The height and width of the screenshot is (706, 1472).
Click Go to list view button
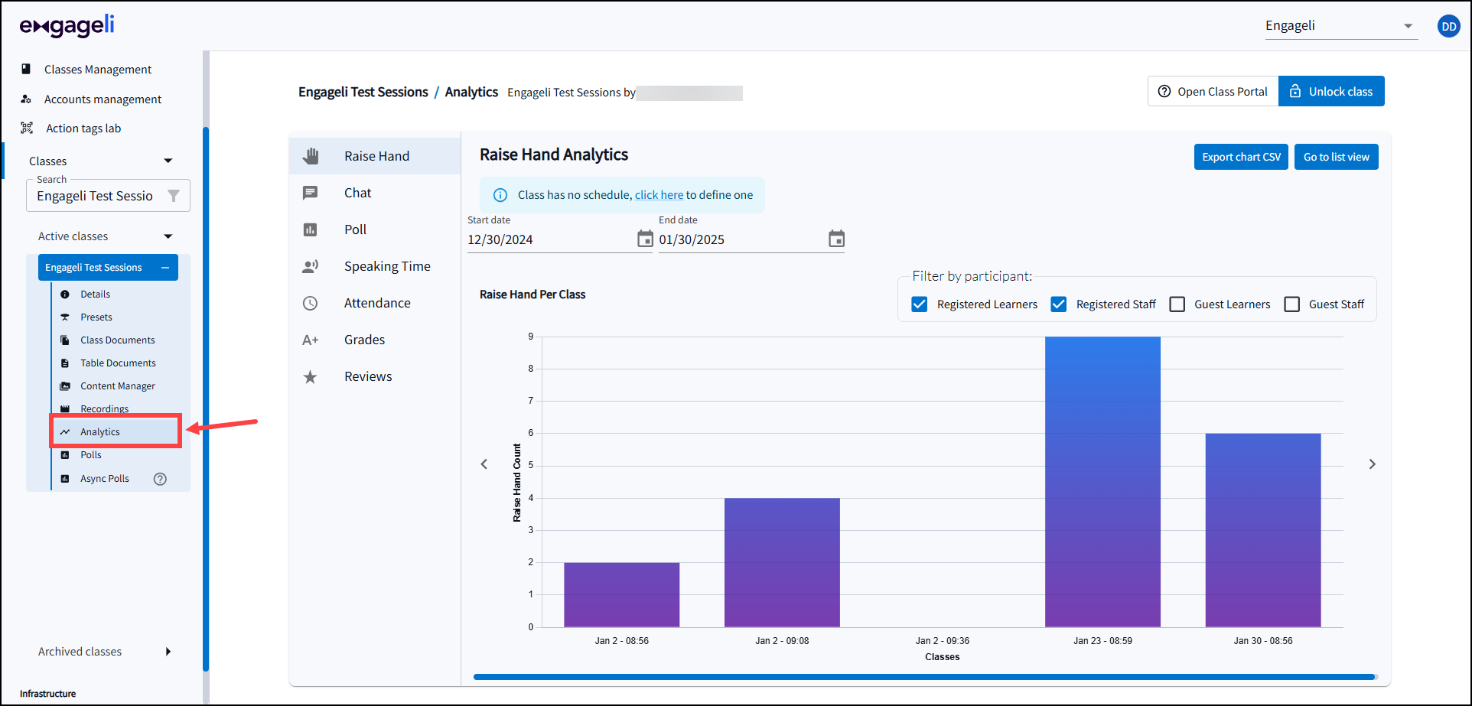point(1337,157)
